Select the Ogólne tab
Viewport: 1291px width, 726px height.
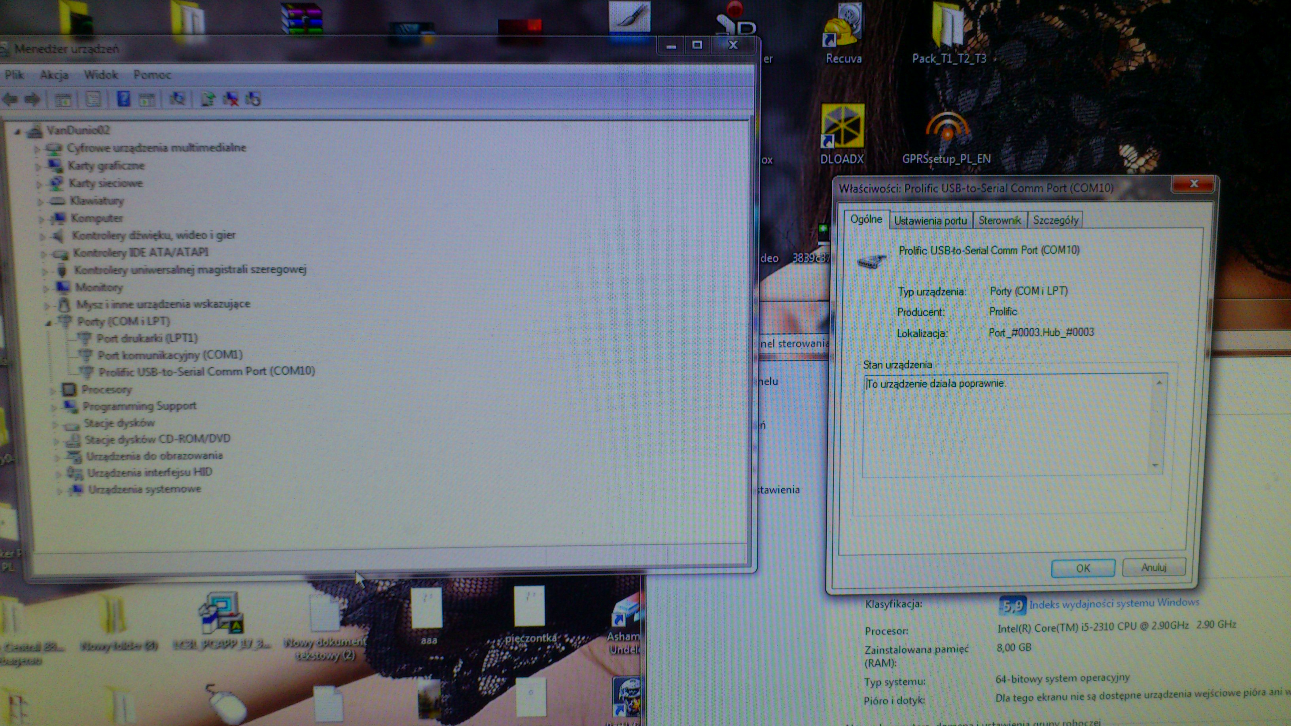click(867, 219)
